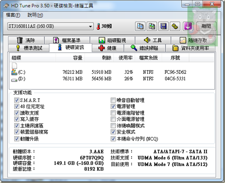Click the serial FC96-5D62 text
The height and width of the screenshot is (183, 225).
pos(175,72)
